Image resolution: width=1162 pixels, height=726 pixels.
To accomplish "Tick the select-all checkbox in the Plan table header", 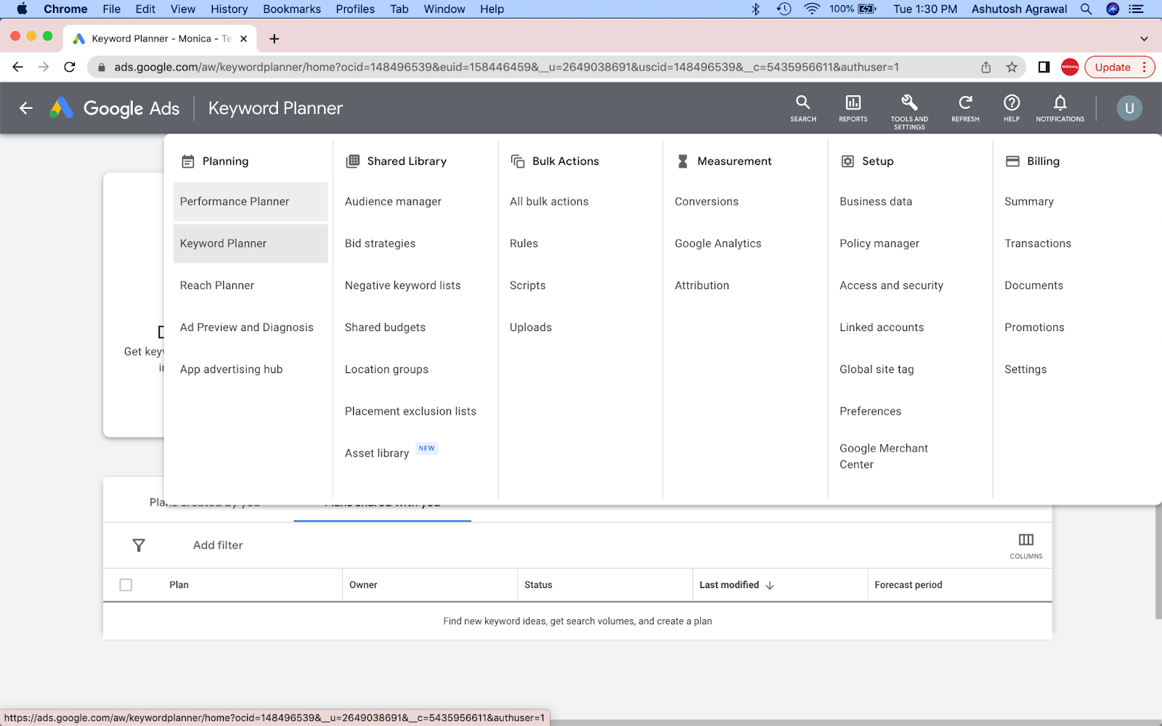I will (x=126, y=584).
